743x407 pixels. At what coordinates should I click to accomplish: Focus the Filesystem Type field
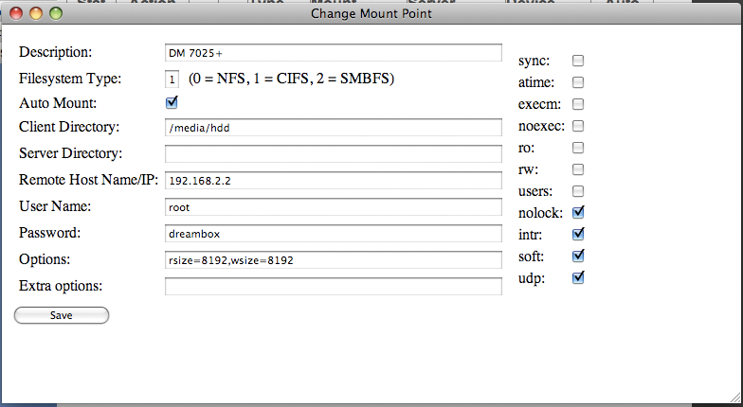click(172, 78)
